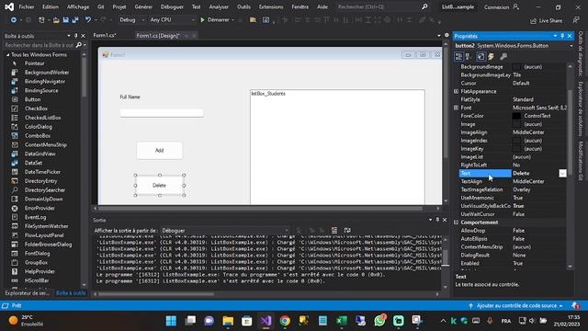Open property pages wrench icon

click(503, 56)
